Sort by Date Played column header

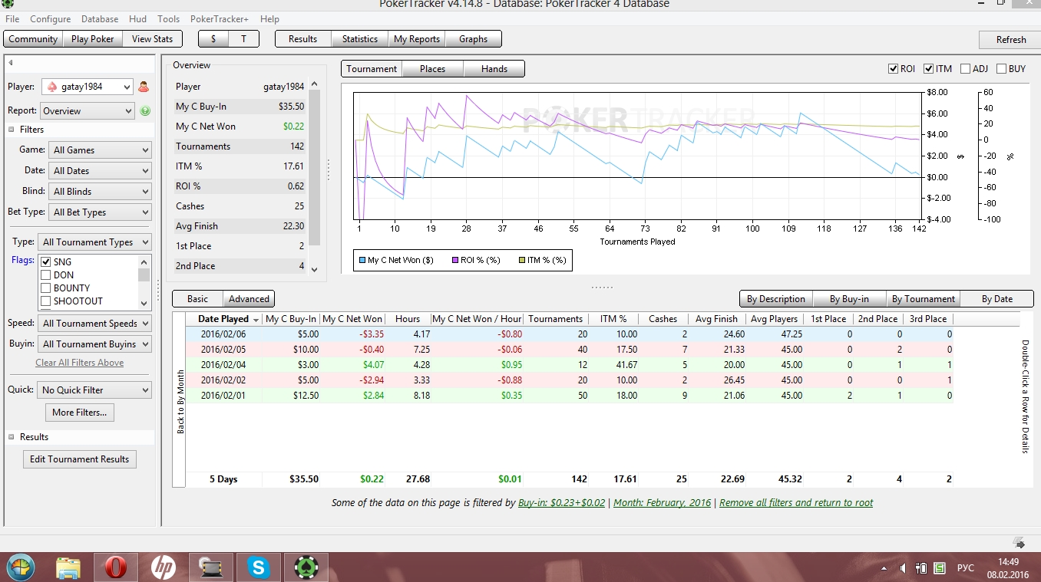click(x=223, y=319)
